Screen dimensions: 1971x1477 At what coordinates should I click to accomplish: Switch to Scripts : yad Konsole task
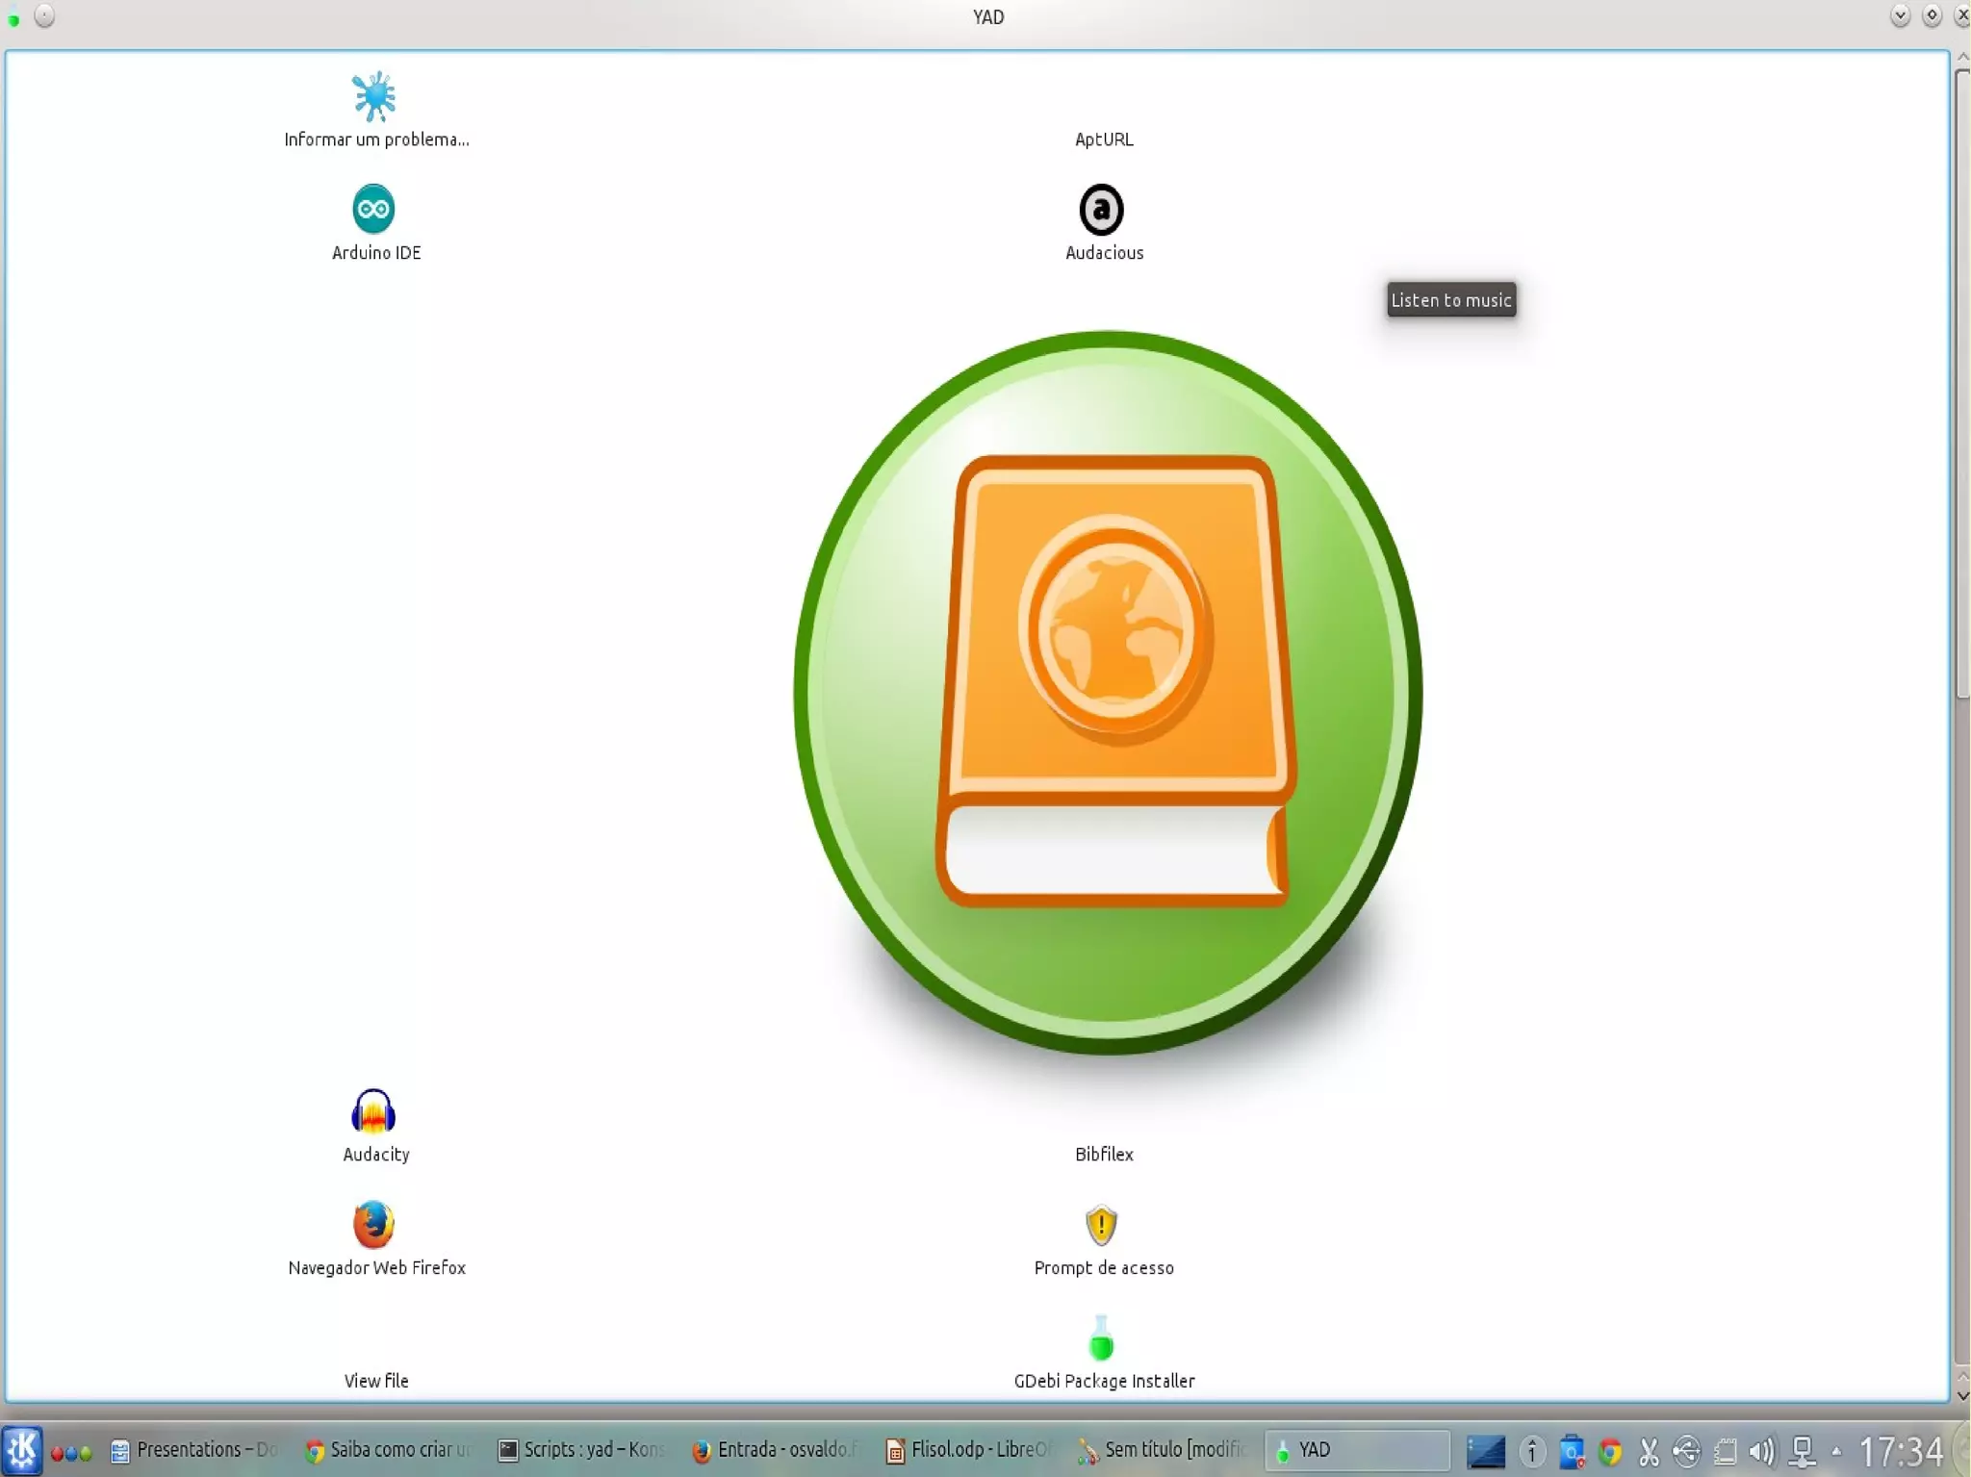point(581,1450)
